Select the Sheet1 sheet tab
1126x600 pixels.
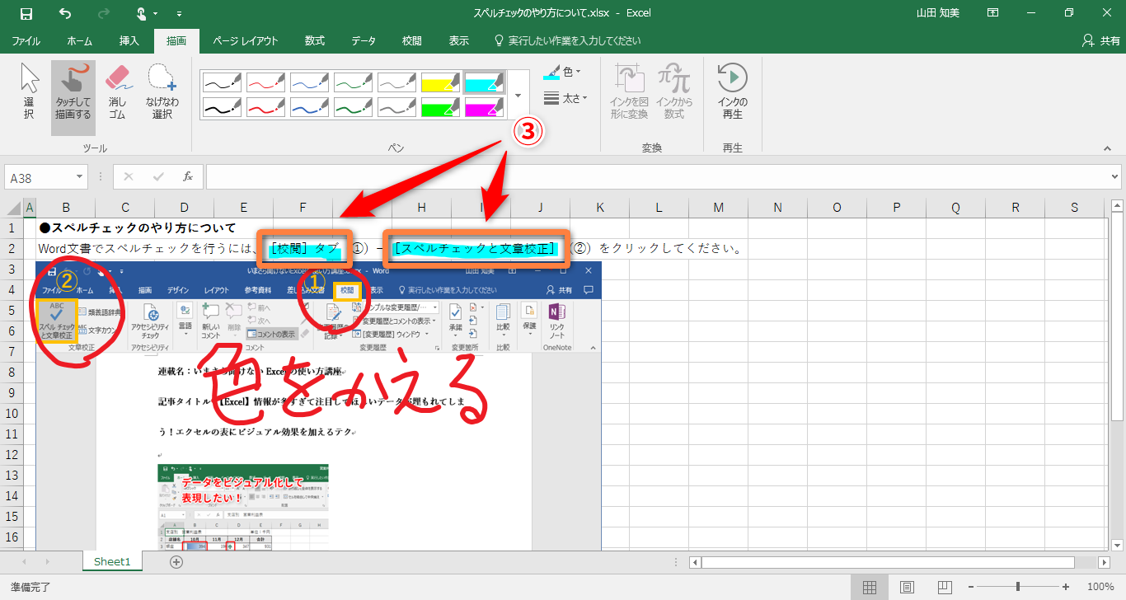coord(112,561)
